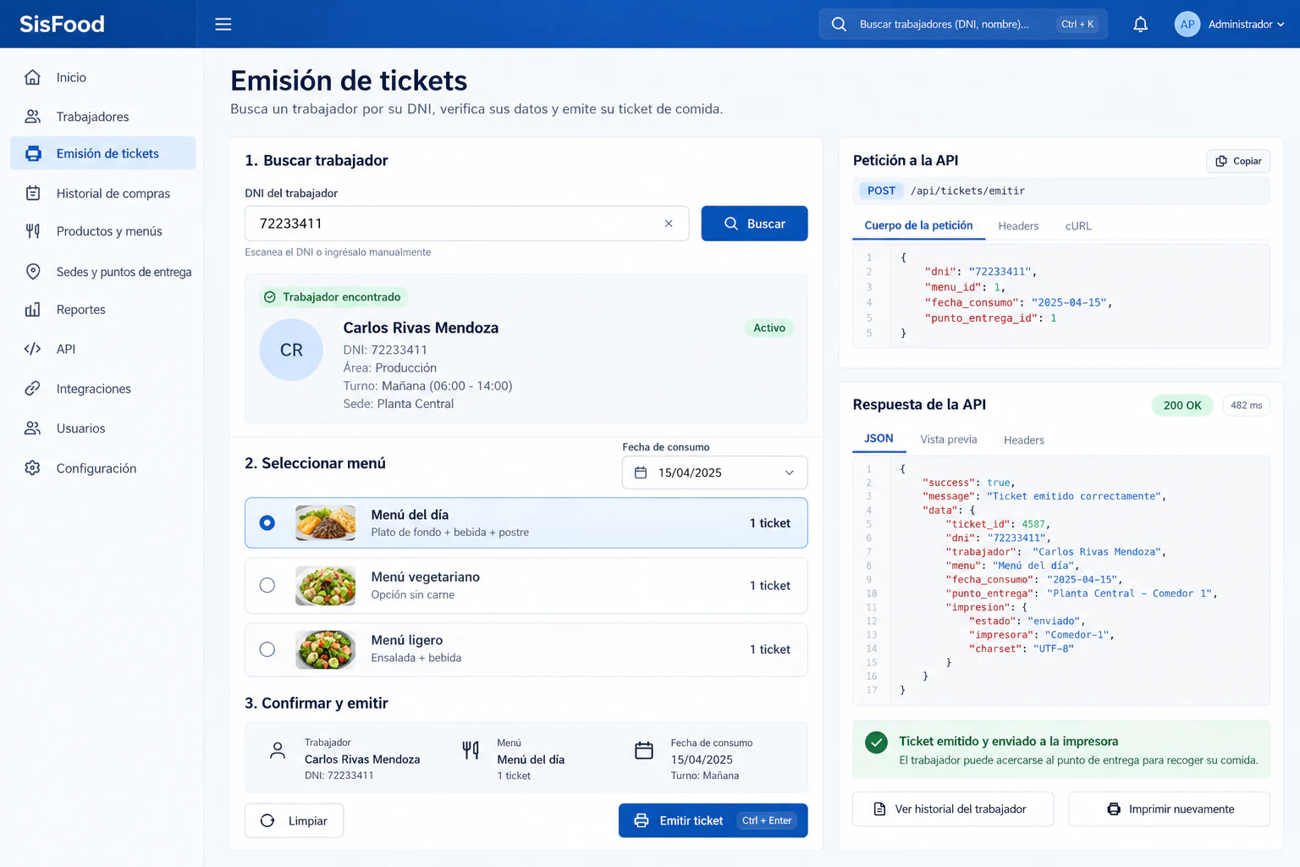
Task: Click the CR worker avatar
Action: point(291,350)
